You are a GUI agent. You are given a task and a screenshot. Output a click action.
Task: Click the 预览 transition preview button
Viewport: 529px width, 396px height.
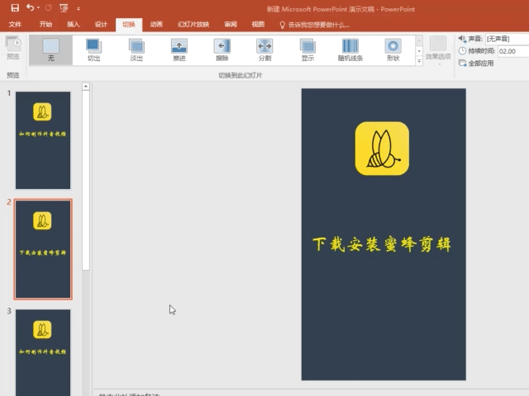(x=13, y=48)
